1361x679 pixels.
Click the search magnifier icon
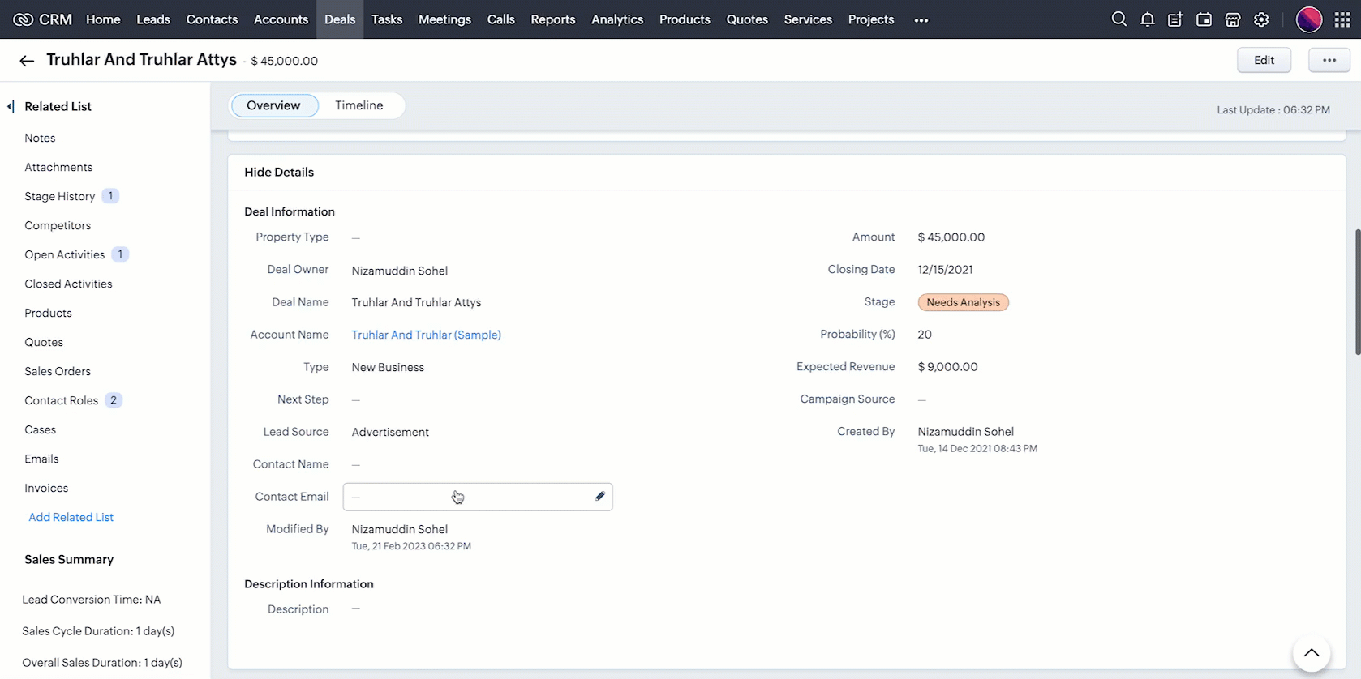pyautogui.click(x=1118, y=19)
